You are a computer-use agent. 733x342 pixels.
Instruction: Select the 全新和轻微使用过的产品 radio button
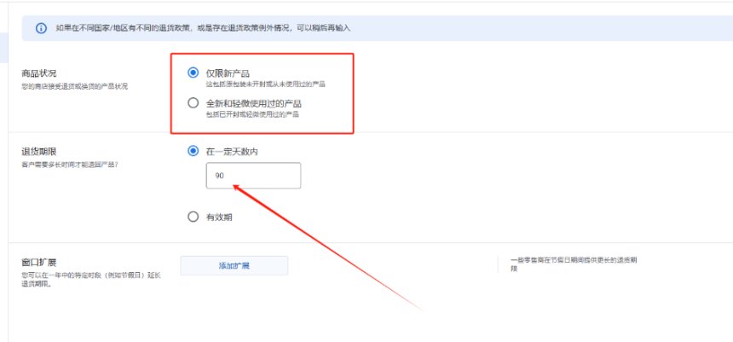pyautogui.click(x=193, y=103)
